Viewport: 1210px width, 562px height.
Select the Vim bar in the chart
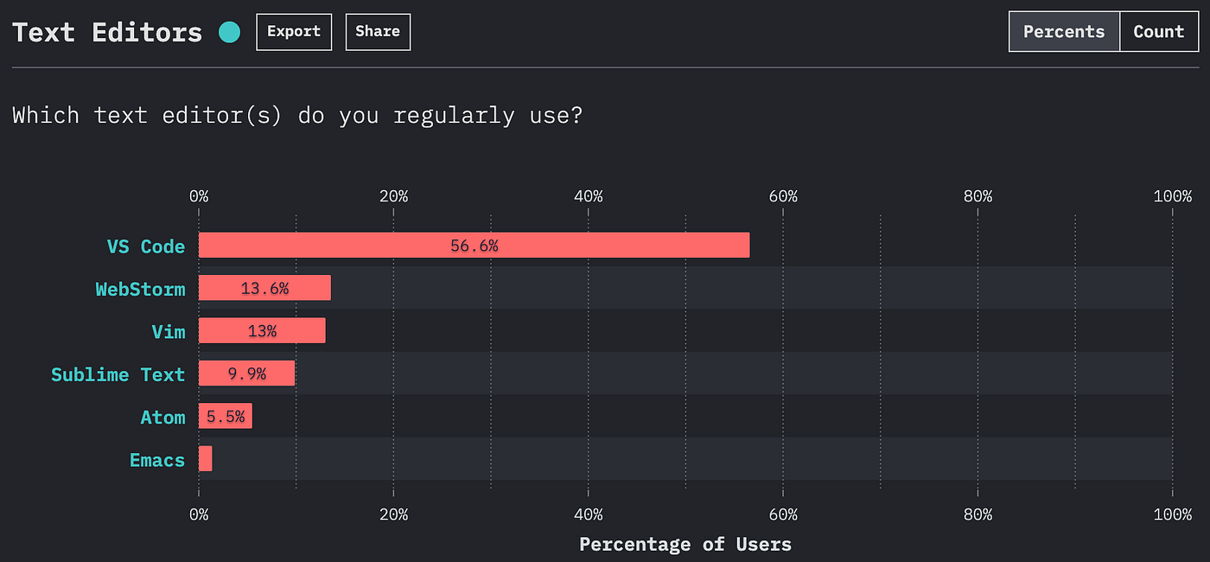pos(261,330)
